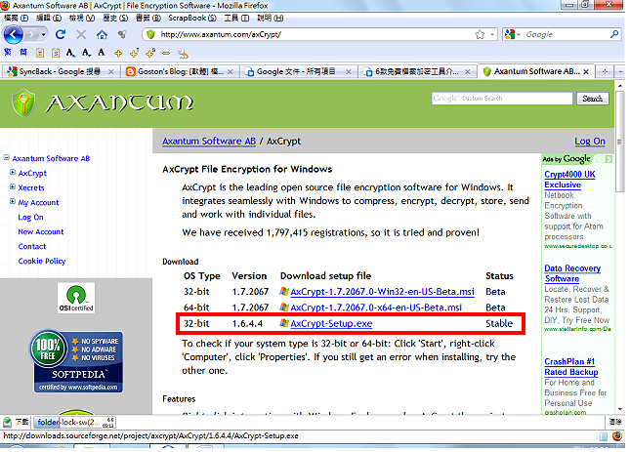Viewport: 630px width, 452px height.
Task: Click the folder-lock-sw download item in status bar
Action: click(x=75, y=423)
